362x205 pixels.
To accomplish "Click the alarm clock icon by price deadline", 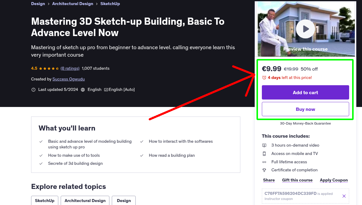I will click(x=264, y=78).
